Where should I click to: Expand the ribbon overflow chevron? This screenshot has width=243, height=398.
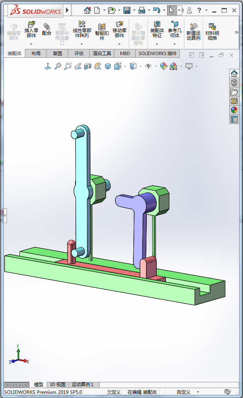236,32
